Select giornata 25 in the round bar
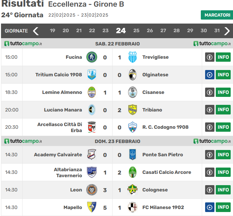Screen dimensions: 233x216 coord(136,31)
